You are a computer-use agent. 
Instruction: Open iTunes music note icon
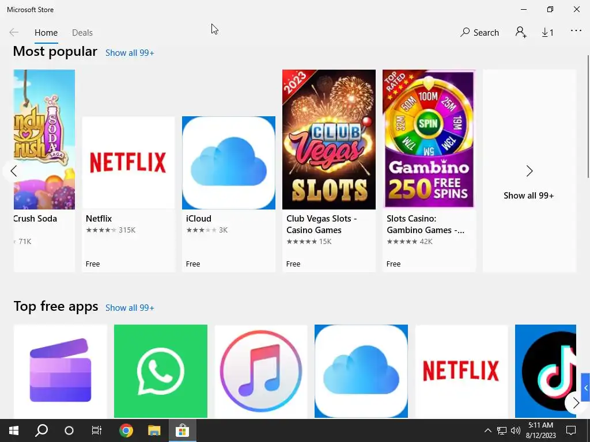tap(261, 371)
